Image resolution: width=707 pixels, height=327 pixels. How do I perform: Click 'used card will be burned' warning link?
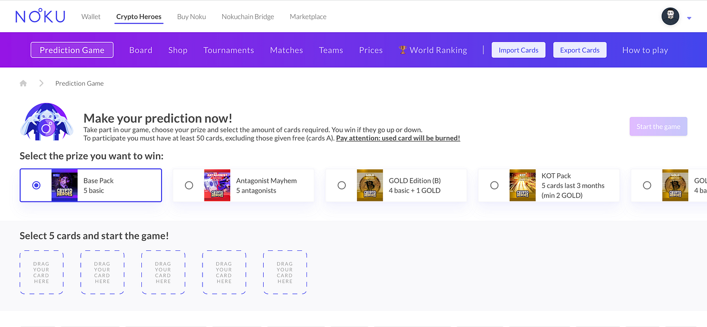point(398,138)
